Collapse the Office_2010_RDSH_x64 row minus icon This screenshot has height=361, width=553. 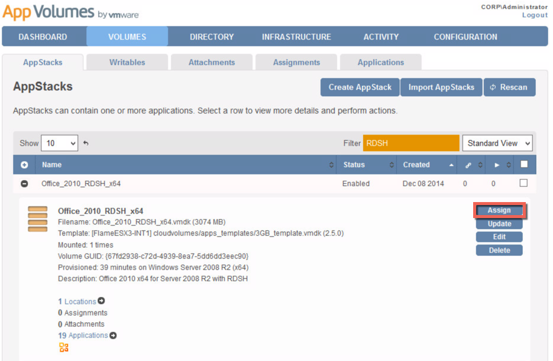[x=24, y=184]
